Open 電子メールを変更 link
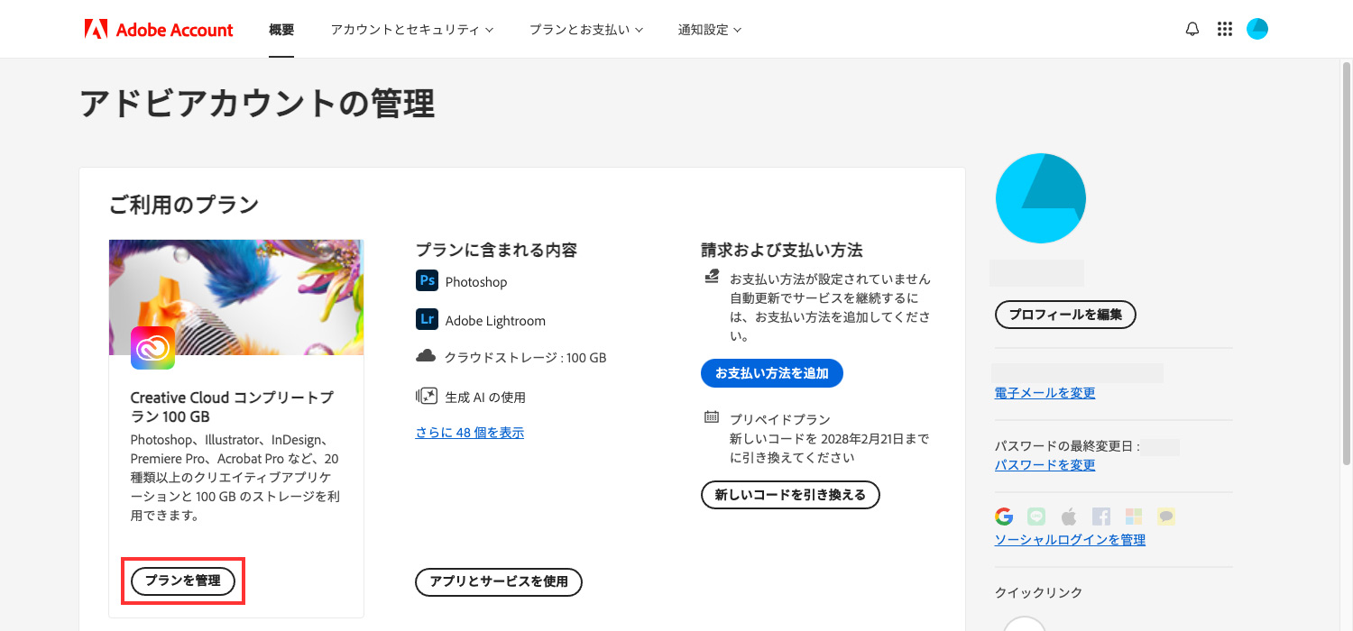 point(1045,393)
